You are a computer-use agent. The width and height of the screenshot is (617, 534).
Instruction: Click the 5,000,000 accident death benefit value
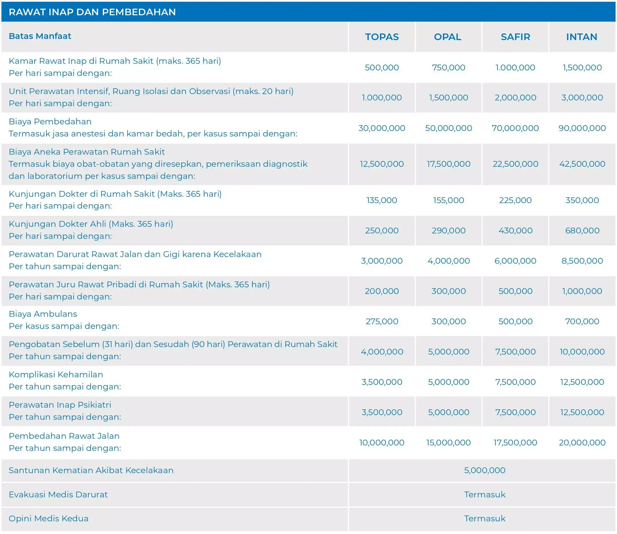484,470
